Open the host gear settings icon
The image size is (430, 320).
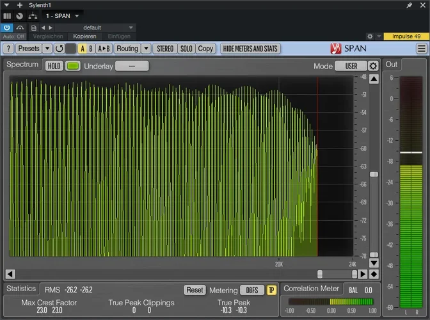[x=370, y=36]
